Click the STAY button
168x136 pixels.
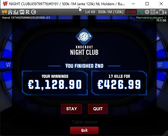tap(71, 109)
